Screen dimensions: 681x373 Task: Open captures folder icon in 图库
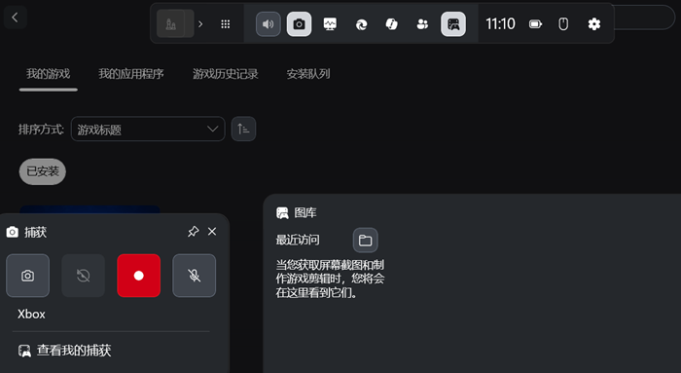coord(365,240)
